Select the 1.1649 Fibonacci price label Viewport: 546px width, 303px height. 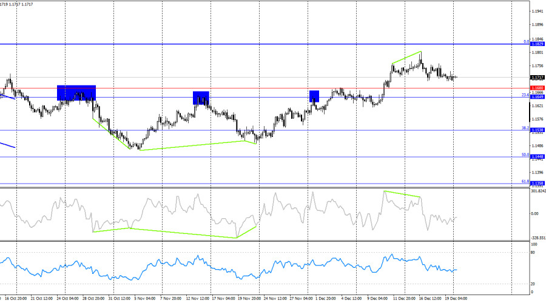tap(536, 97)
